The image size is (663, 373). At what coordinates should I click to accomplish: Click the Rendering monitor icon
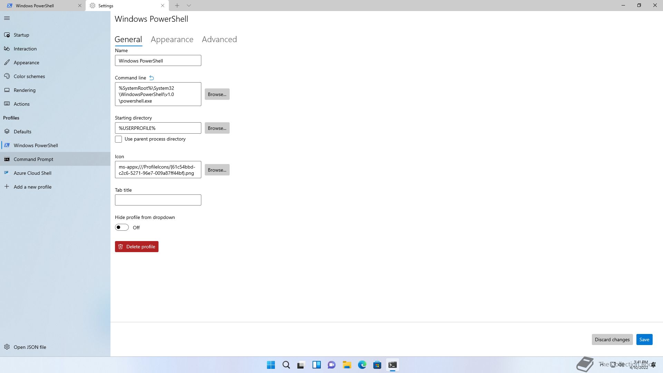pyautogui.click(x=7, y=90)
